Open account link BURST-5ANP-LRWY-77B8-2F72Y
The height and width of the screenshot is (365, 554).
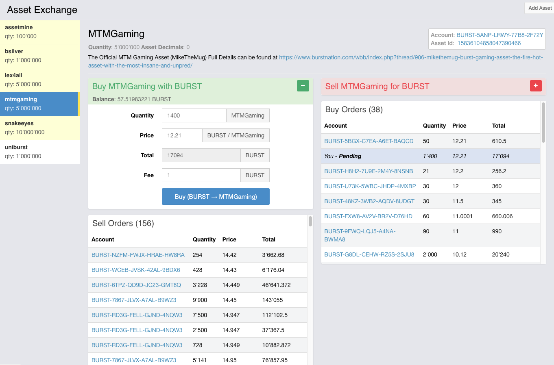point(499,35)
